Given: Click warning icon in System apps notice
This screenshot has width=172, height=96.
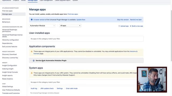Looking at the screenshot, I should [32, 73].
